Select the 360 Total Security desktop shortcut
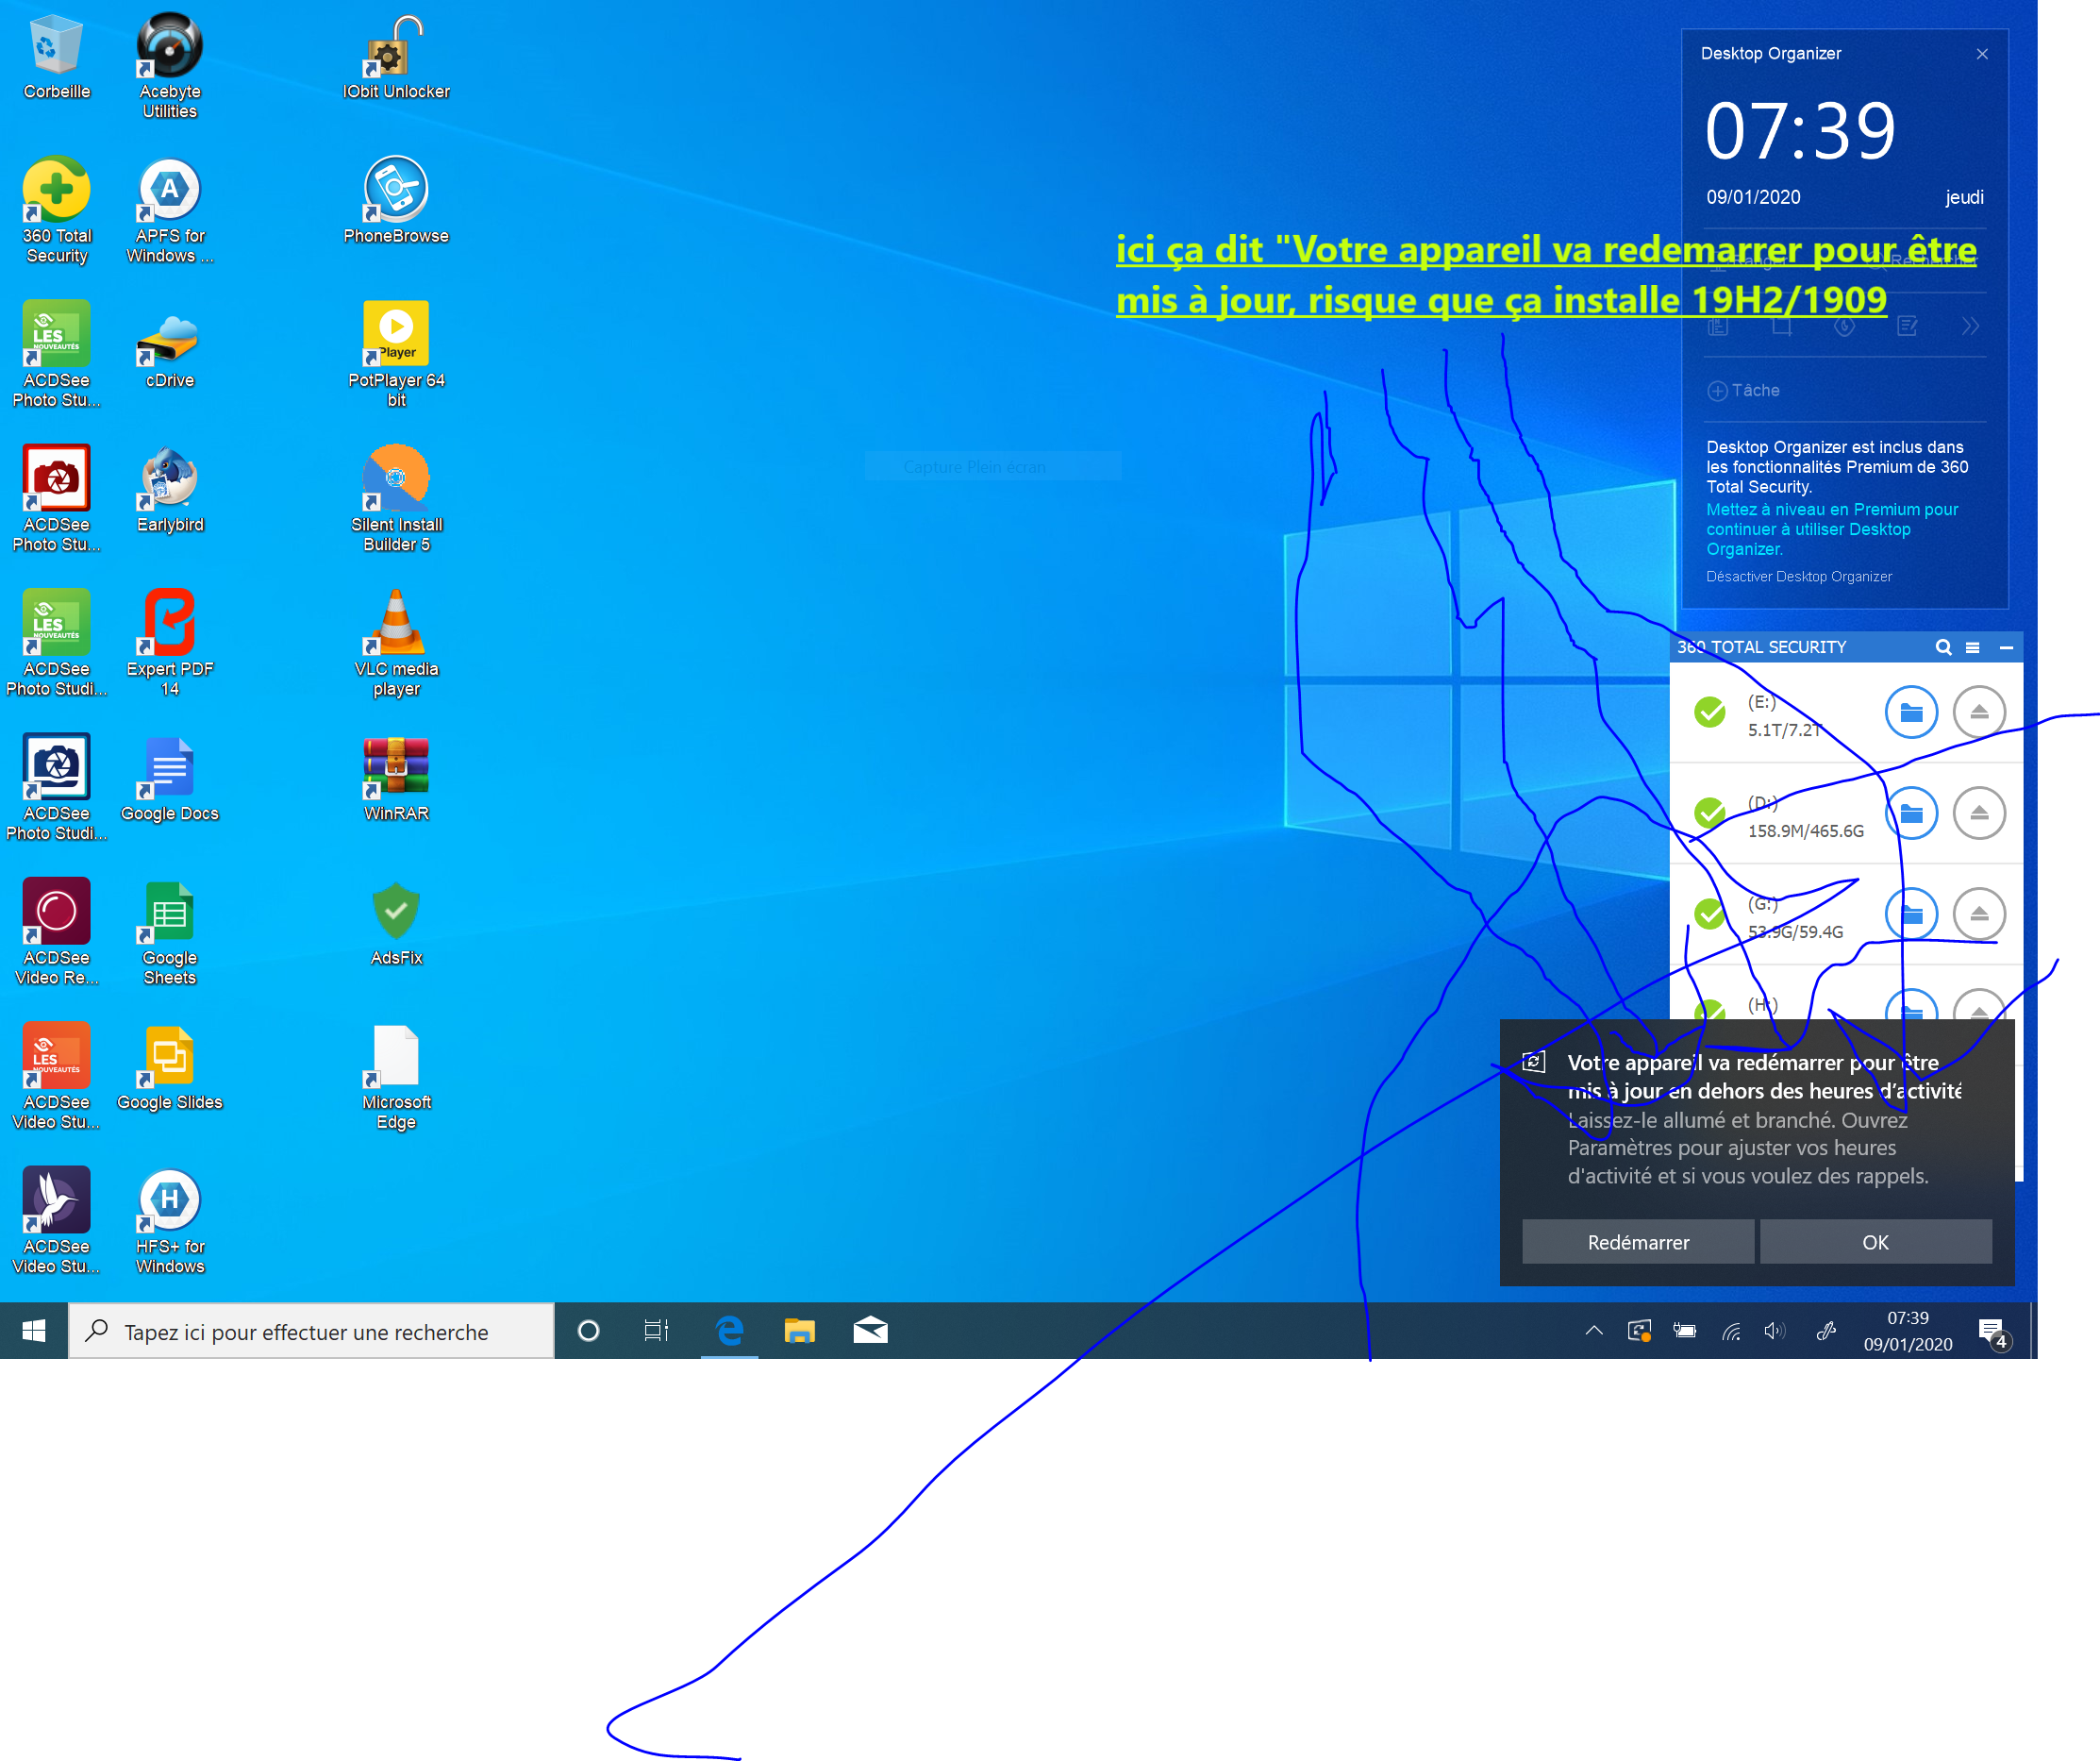 pyautogui.click(x=57, y=211)
